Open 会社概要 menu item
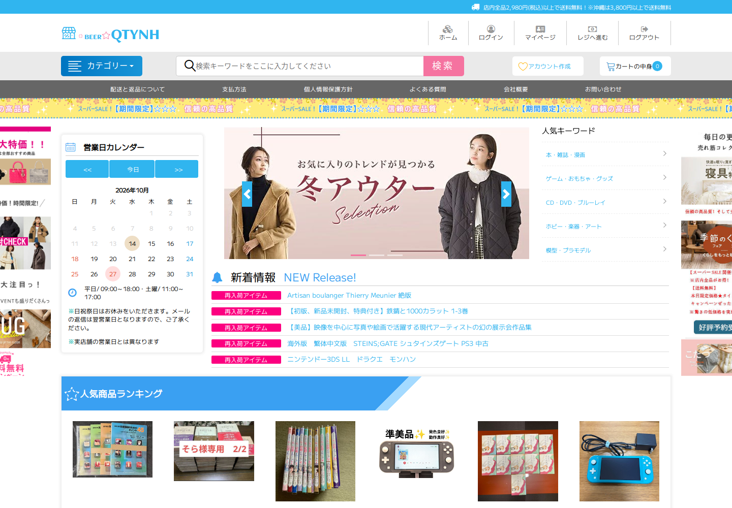 [x=516, y=89]
